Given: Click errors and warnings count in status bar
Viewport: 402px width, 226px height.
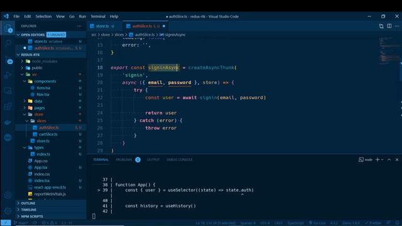Looking at the screenshot, I should point(50,223).
